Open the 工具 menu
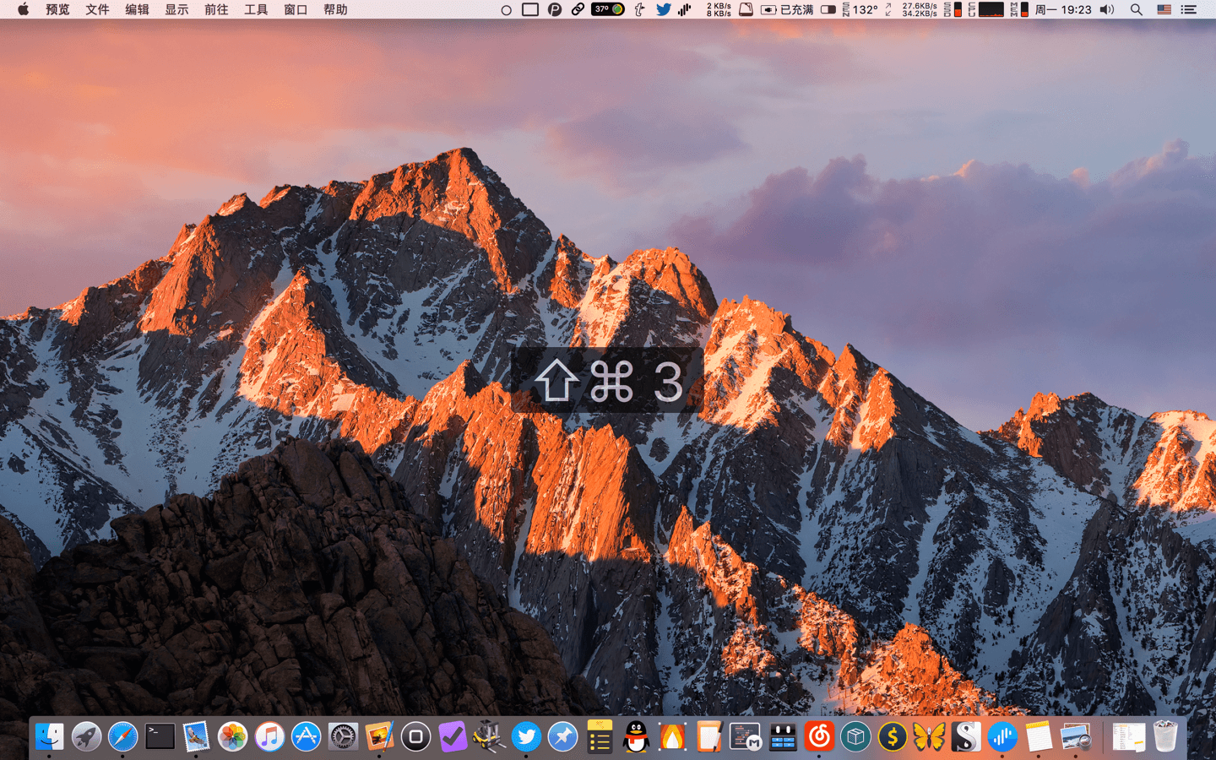 pyautogui.click(x=256, y=9)
